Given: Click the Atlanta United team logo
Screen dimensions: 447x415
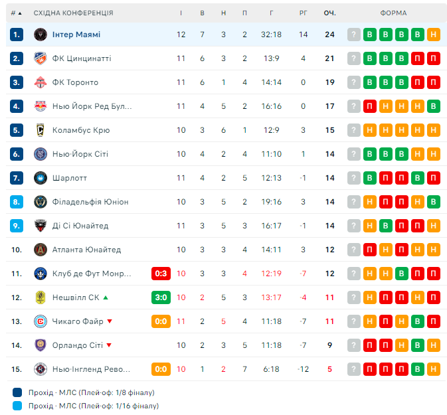Looking at the screenshot, I should pyautogui.click(x=40, y=250).
